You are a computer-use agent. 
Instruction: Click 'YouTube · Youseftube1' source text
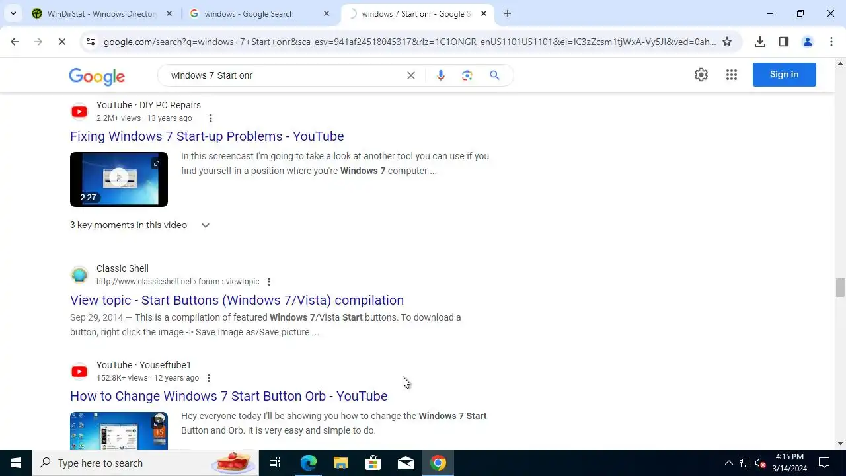click(x=143, y=365)
